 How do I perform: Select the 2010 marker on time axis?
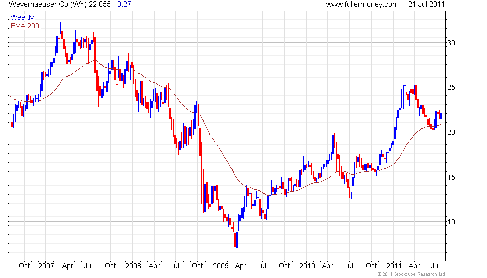[x=307, y=266]
